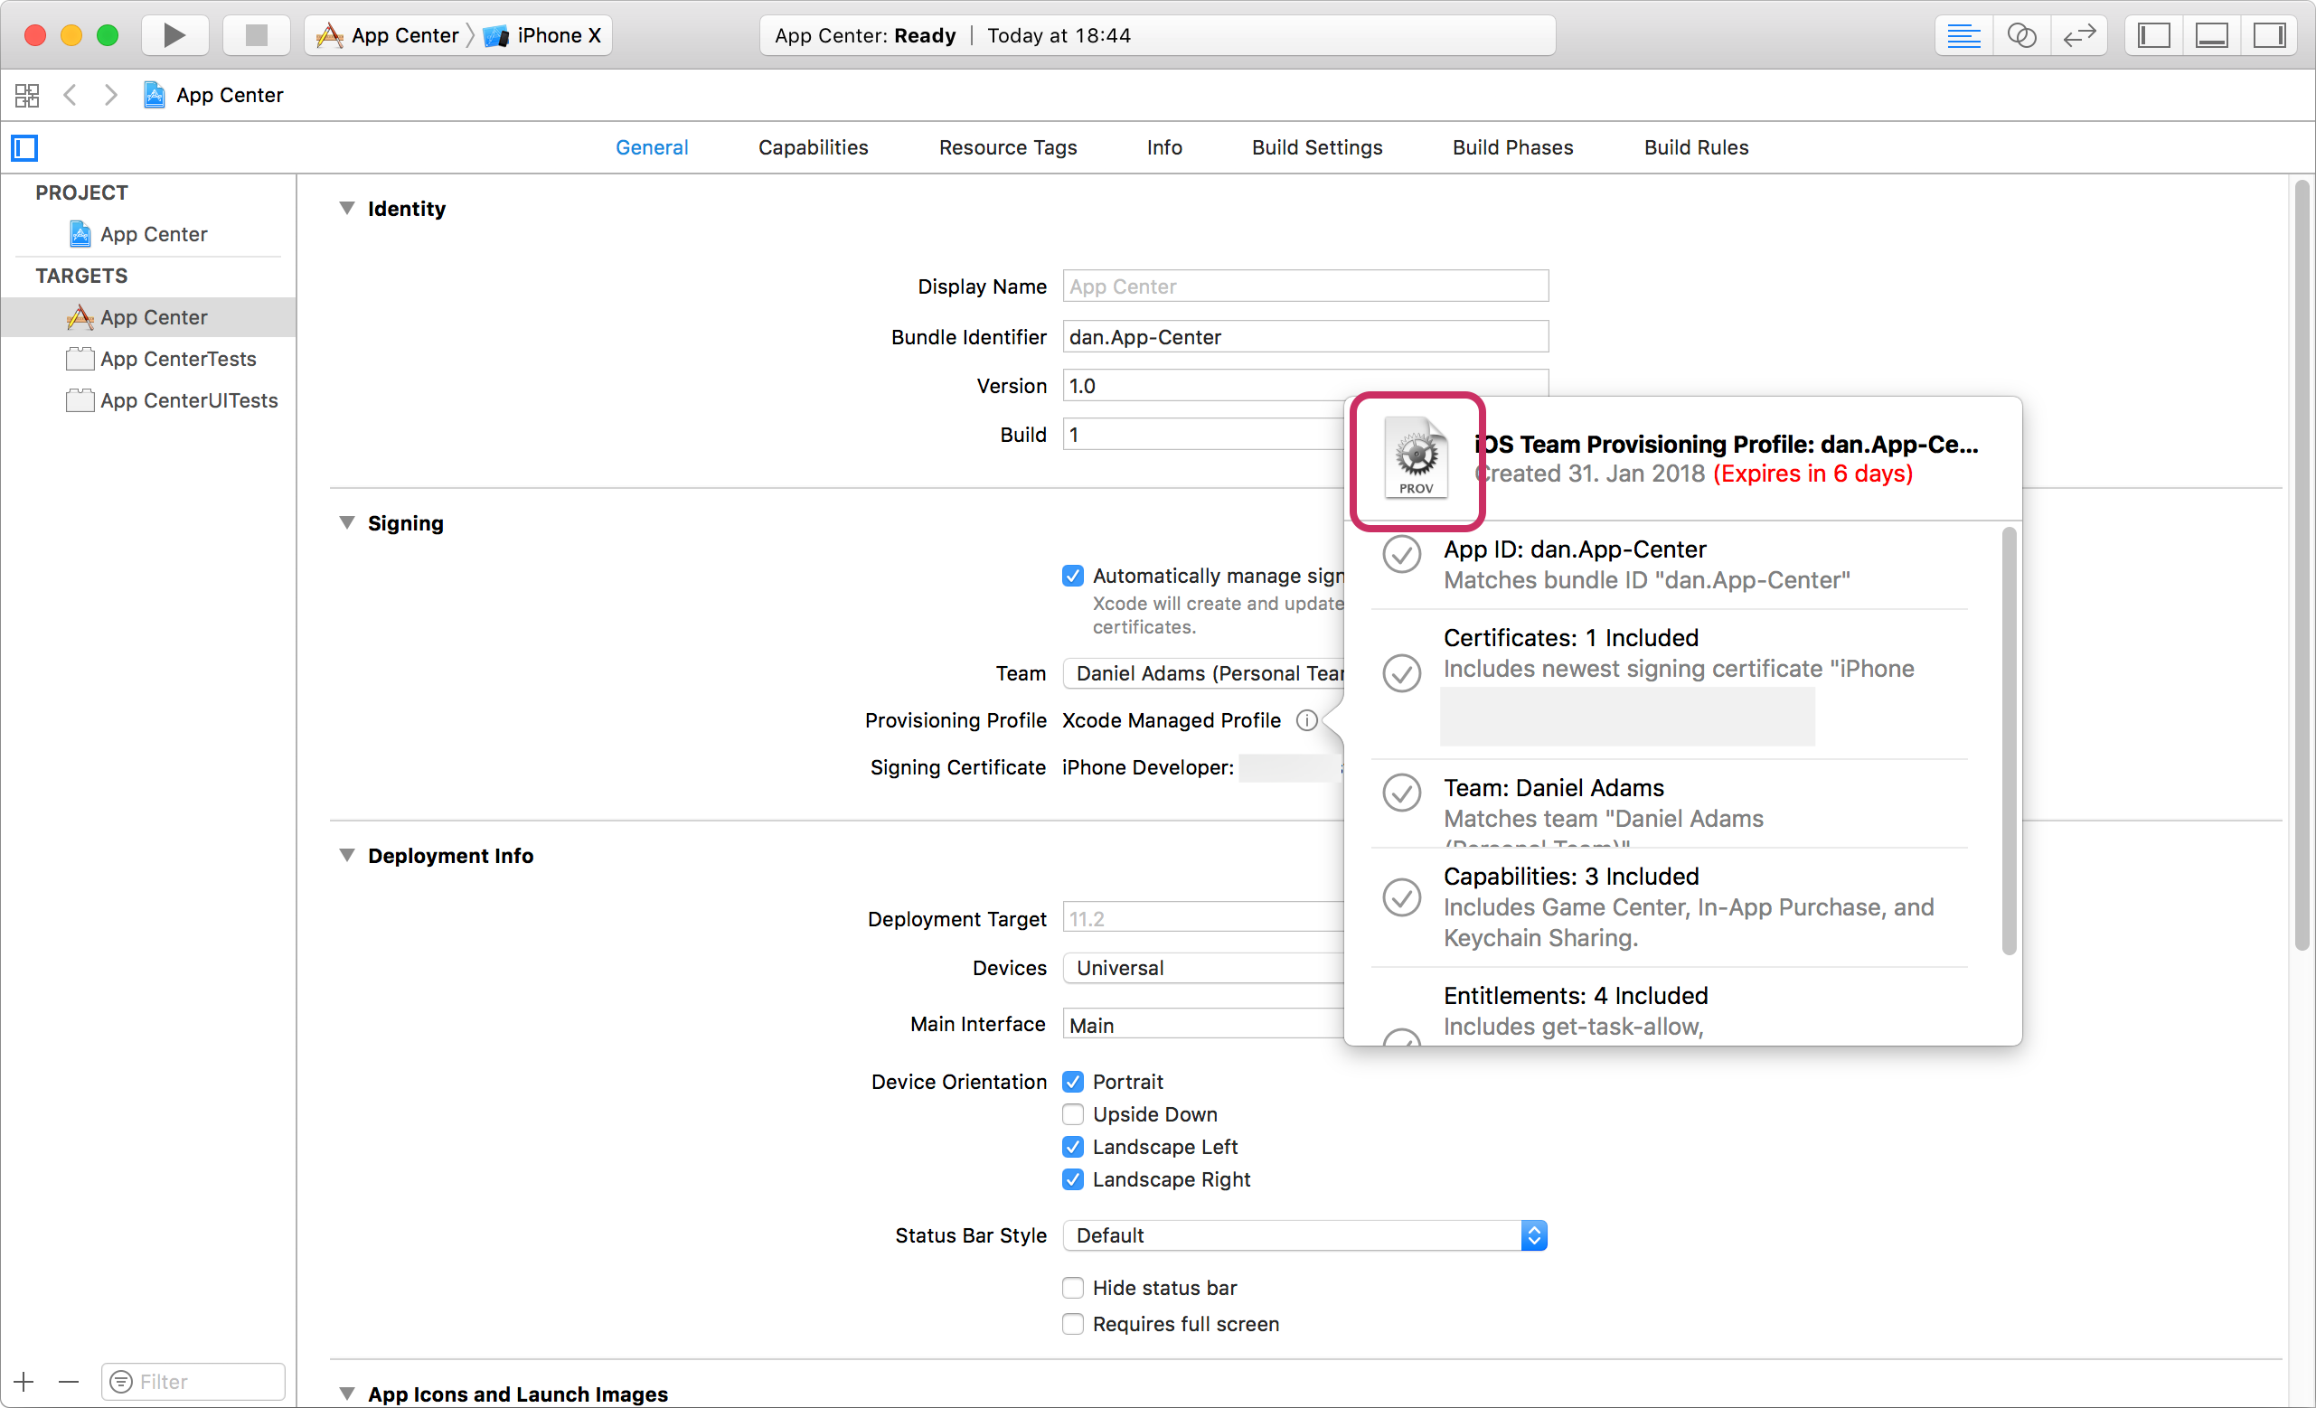
Task: Click the Team checkmark icon in popover
Action: coord(1401,793)
